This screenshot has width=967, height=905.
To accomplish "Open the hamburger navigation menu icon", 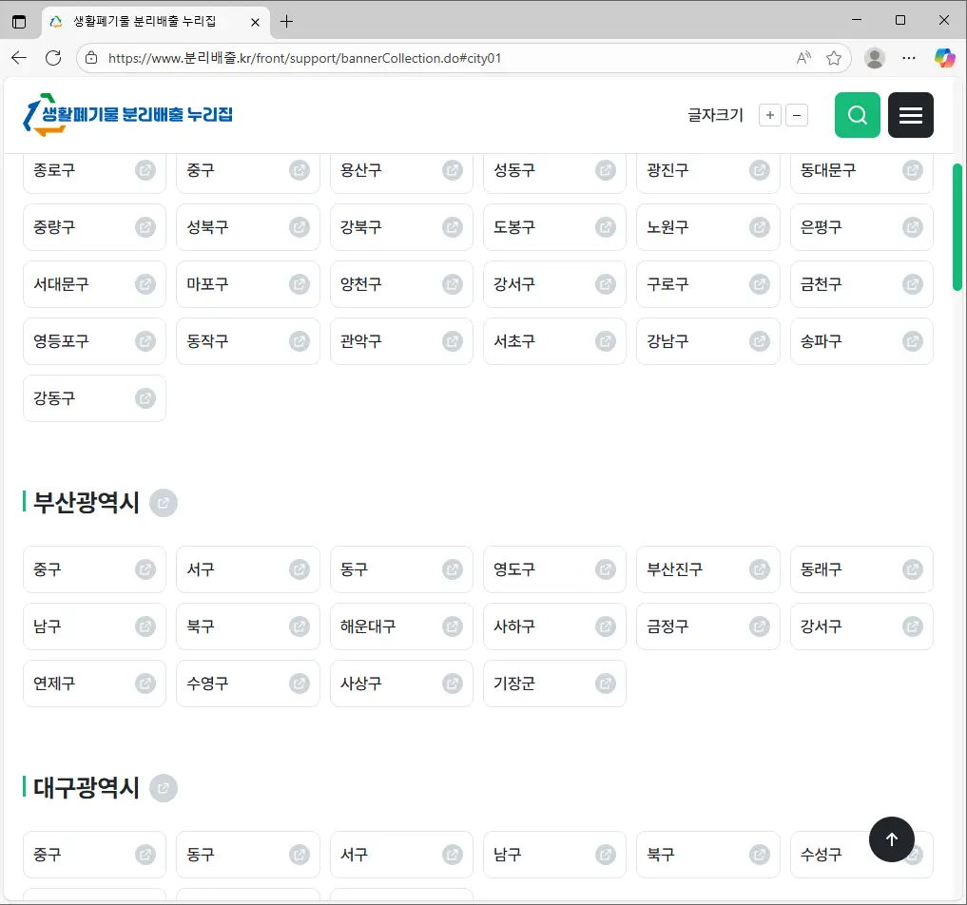I will click(x=910, y=114).
